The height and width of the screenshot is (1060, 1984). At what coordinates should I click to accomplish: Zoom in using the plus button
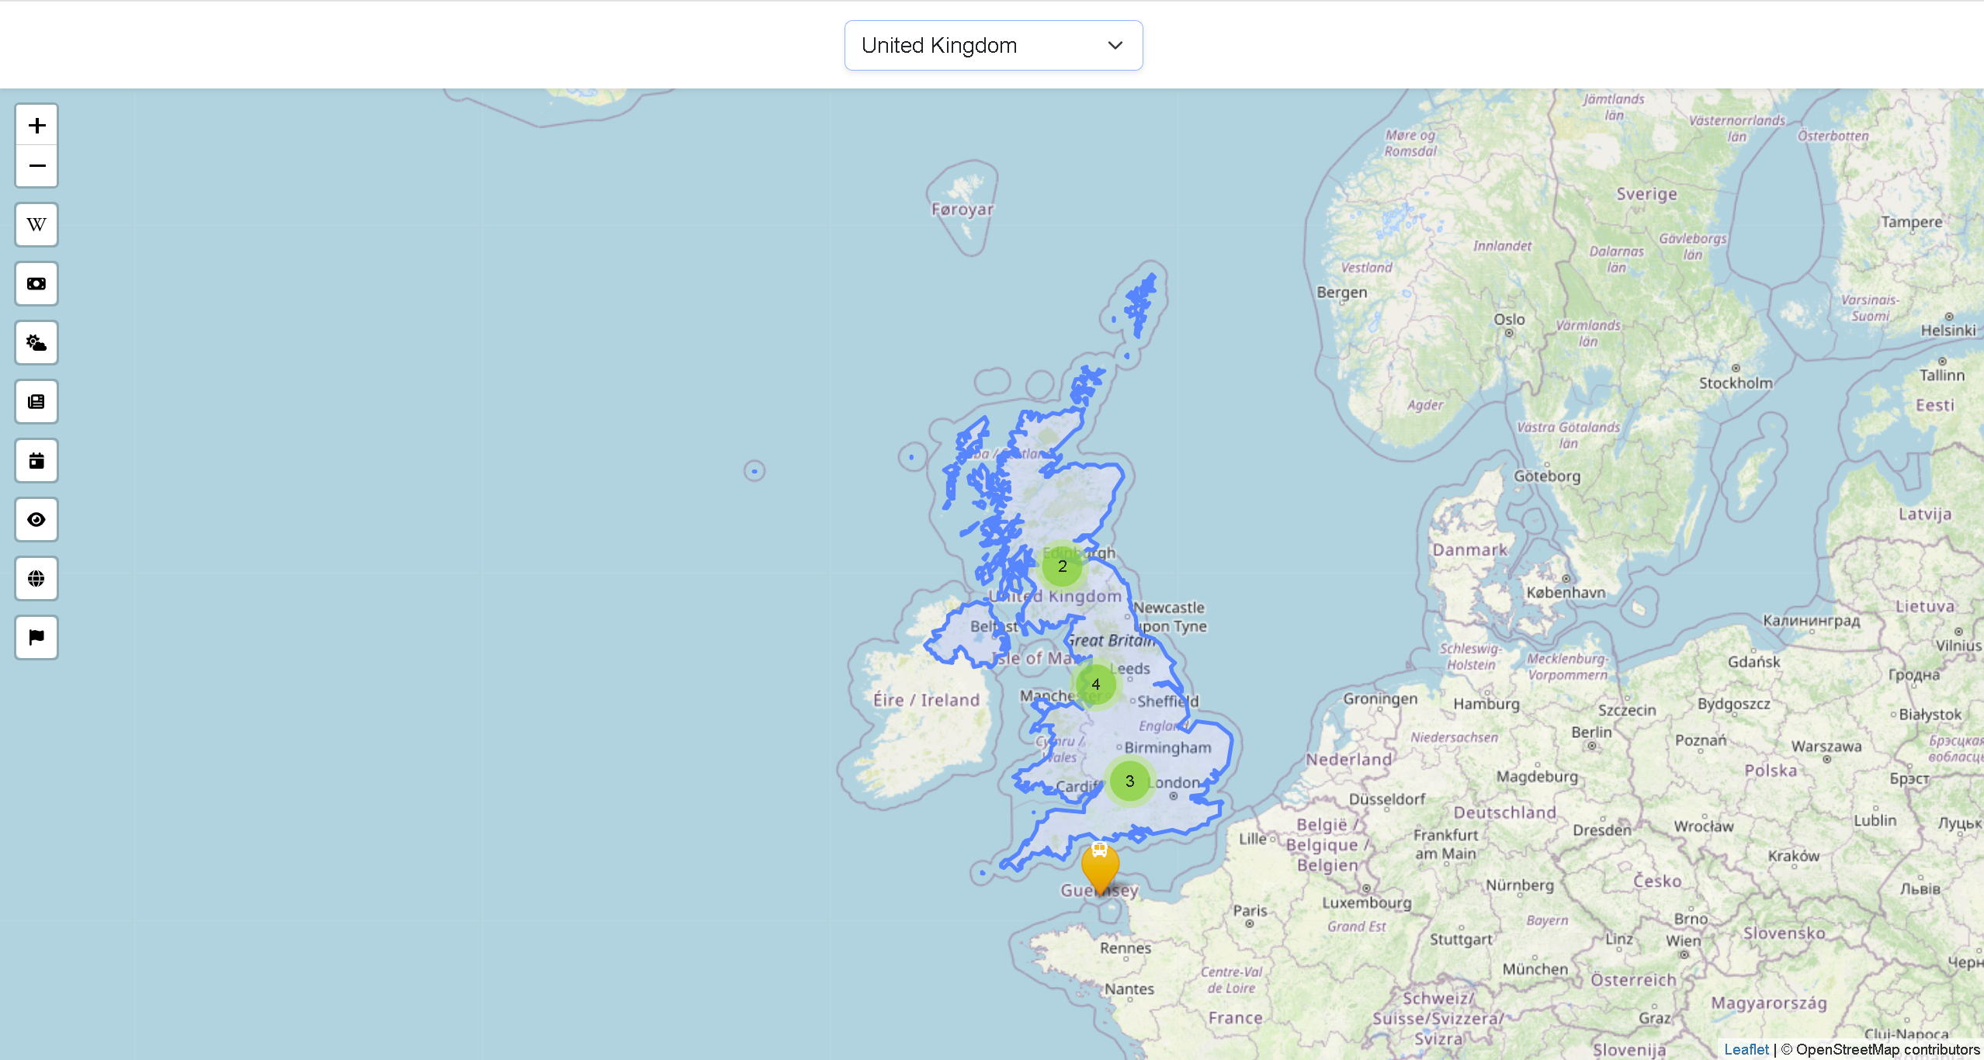point(36,124)
